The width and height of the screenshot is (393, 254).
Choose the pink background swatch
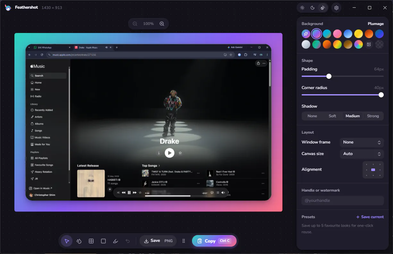click(x=338, y=34)
